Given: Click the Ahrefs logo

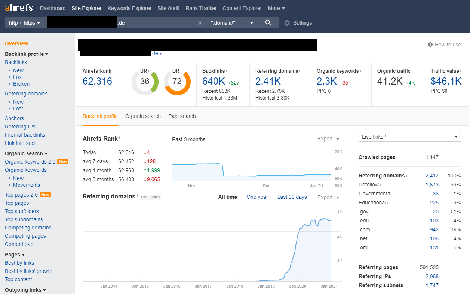Looking at the screenshot, I should pyautogui.click(x=19, y=8).
